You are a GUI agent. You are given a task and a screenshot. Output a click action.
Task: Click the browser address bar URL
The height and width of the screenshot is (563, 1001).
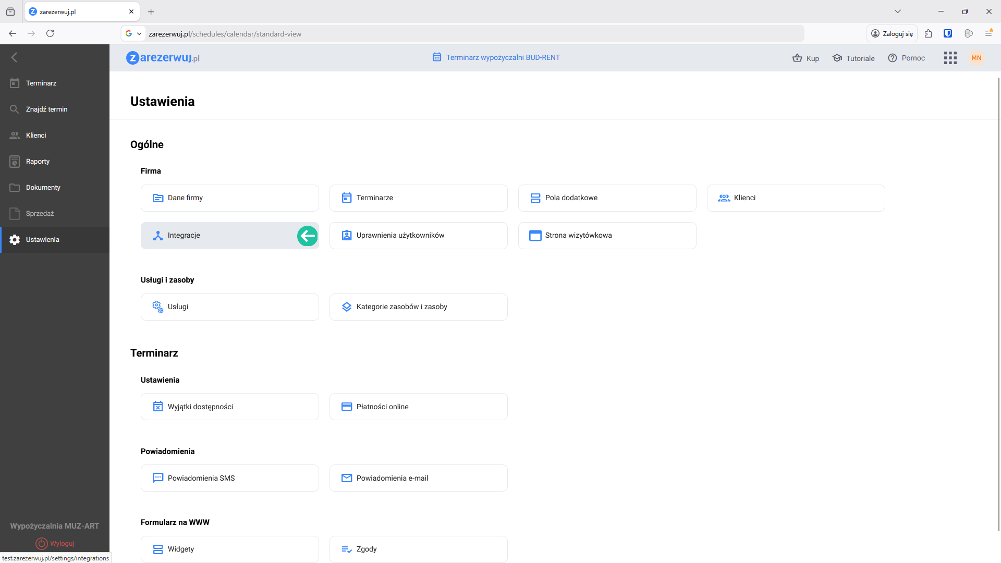click(225, 34)
